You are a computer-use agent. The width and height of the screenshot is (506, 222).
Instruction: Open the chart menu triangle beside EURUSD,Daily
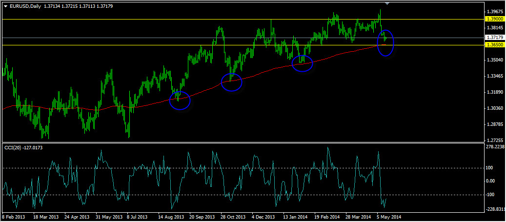[5, 6]
